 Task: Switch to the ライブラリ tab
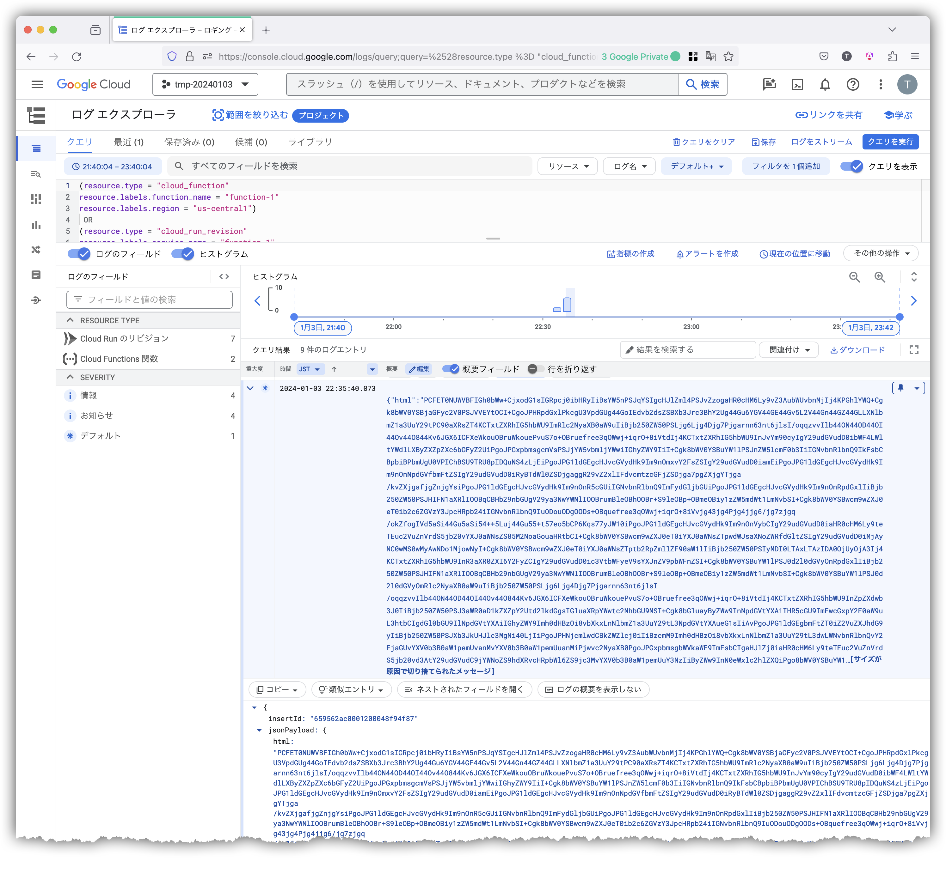310,142
